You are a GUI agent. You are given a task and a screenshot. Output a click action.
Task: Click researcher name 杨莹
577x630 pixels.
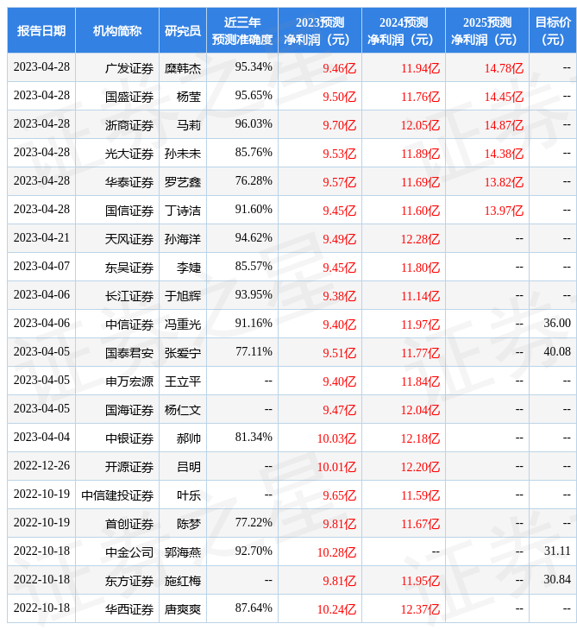pos(189,97)
